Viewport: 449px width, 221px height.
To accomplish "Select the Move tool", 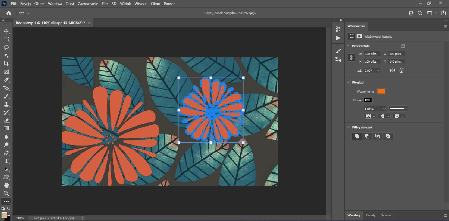I will (x=6, y=31).
